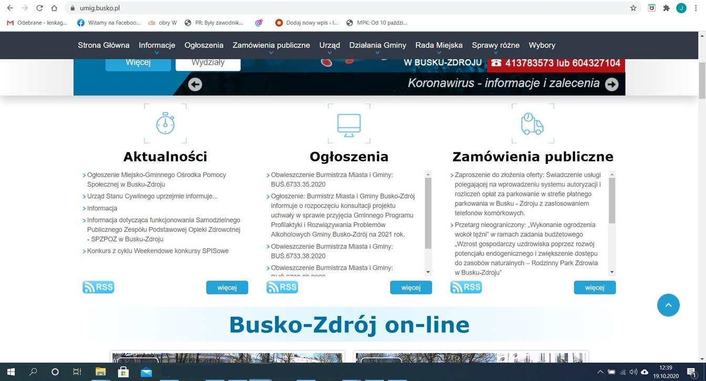Go to the previous banner slide arrow
The image size is (706, 381).
point(195,84)
